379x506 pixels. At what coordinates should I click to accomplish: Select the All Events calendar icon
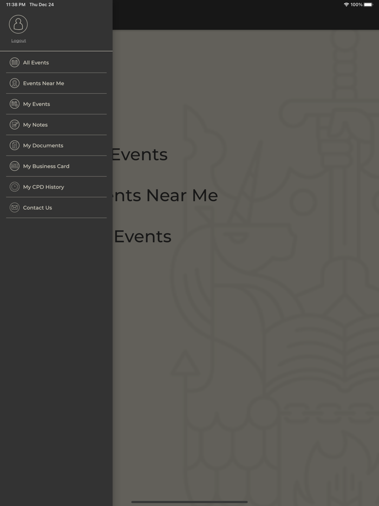[14, 62]
